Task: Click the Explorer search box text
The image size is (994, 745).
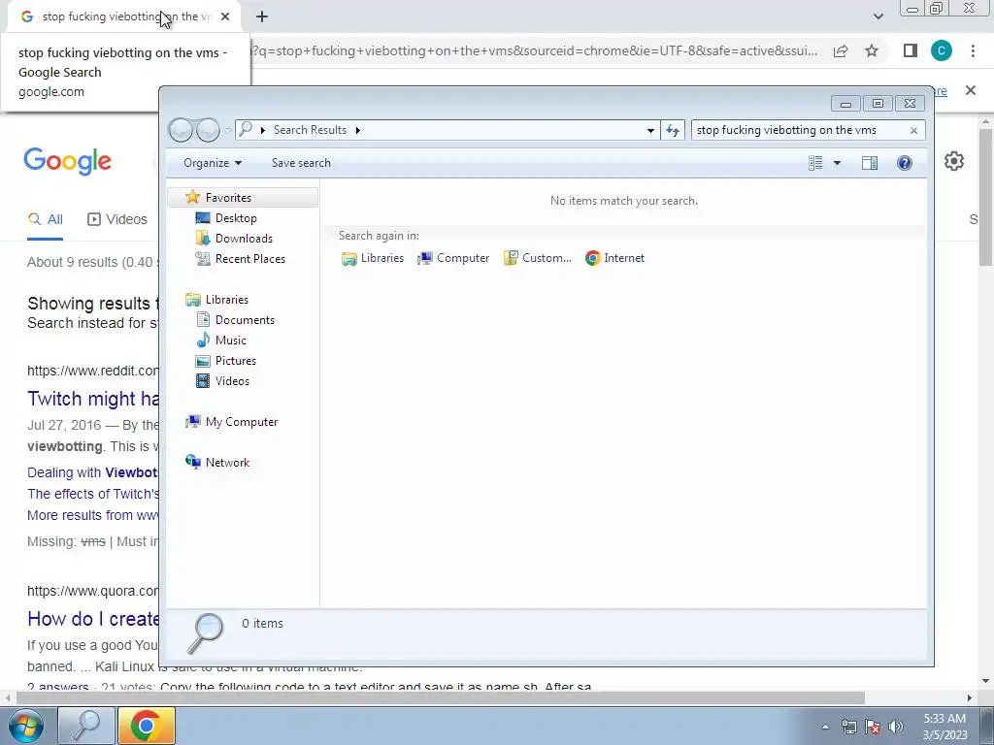Action: (x=786, y=130)
